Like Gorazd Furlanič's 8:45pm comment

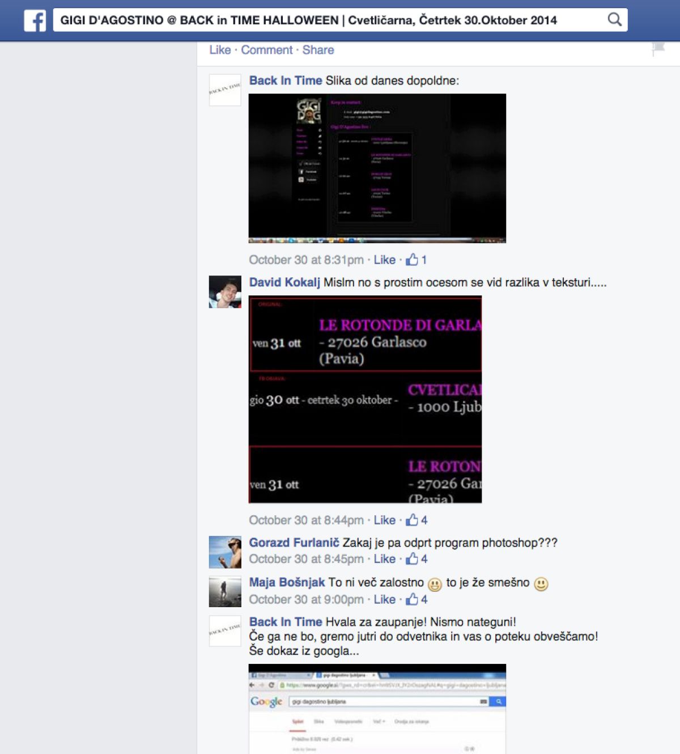384,559
